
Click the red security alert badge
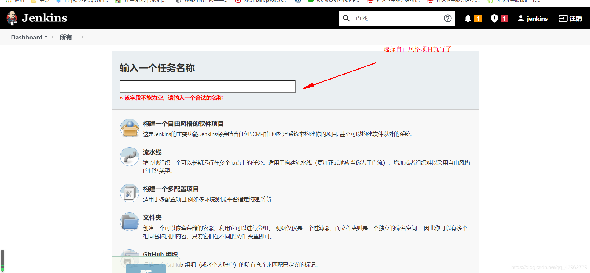[x=504, y=19]
